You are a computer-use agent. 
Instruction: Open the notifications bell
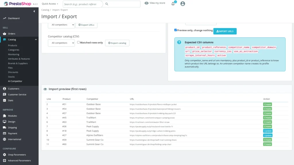pyautogui.click(x=173, y=4)
